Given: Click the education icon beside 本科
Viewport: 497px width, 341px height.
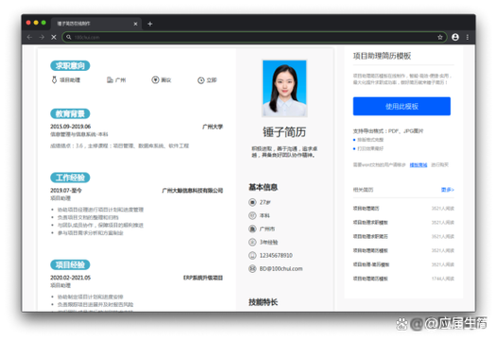Looking at the screenshot, I should coord(252,215).
